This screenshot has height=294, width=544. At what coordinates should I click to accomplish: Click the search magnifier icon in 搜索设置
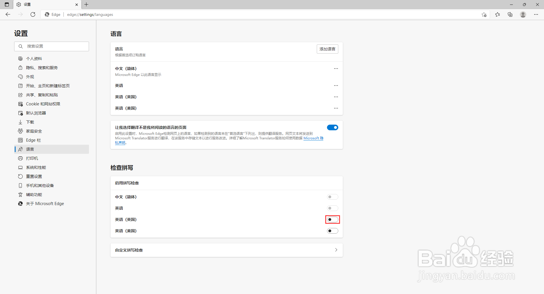click(20, 46)
